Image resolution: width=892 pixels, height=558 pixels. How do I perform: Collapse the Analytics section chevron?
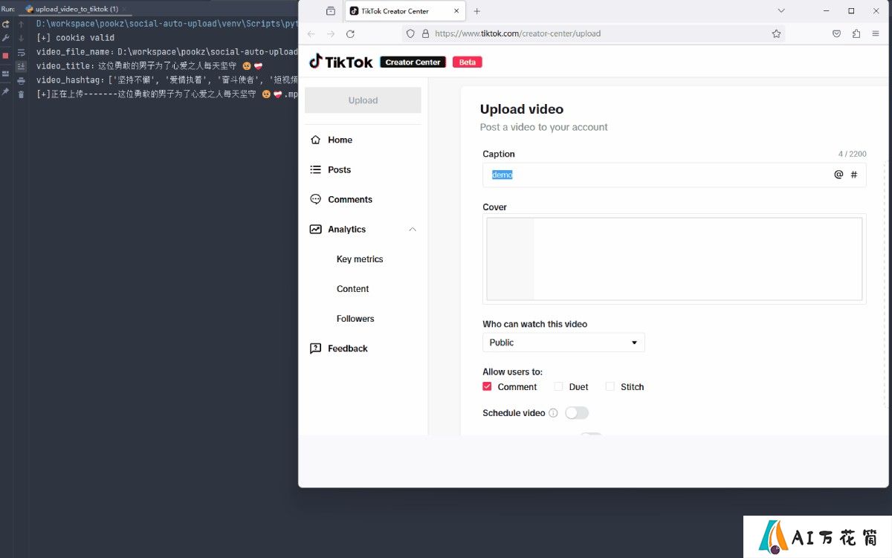[413, 230]
